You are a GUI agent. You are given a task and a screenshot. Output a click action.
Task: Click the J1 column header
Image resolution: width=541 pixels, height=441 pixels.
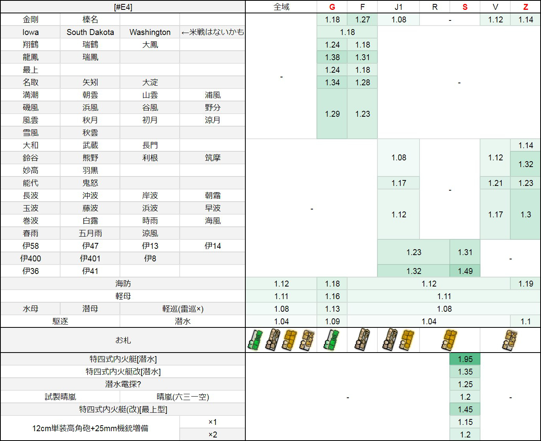tap(399, 7)
